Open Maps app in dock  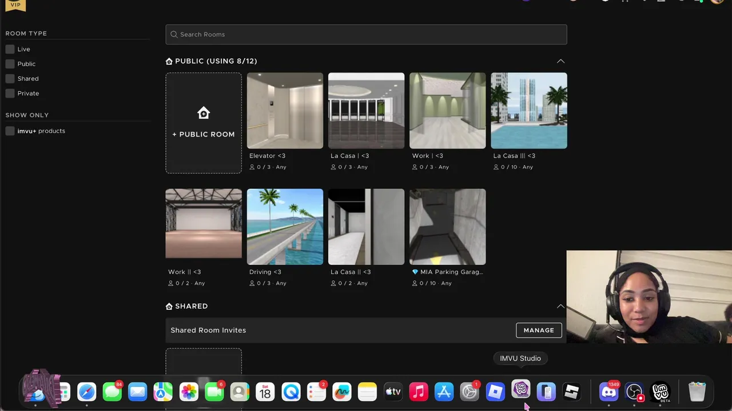tap(163, 392)
